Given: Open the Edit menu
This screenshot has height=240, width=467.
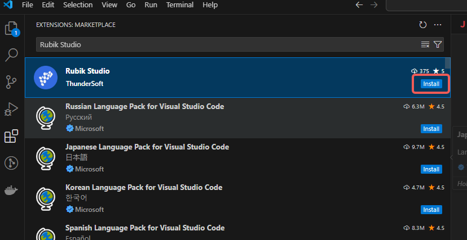Looking at the screenshot, I should tap(48, 5).
